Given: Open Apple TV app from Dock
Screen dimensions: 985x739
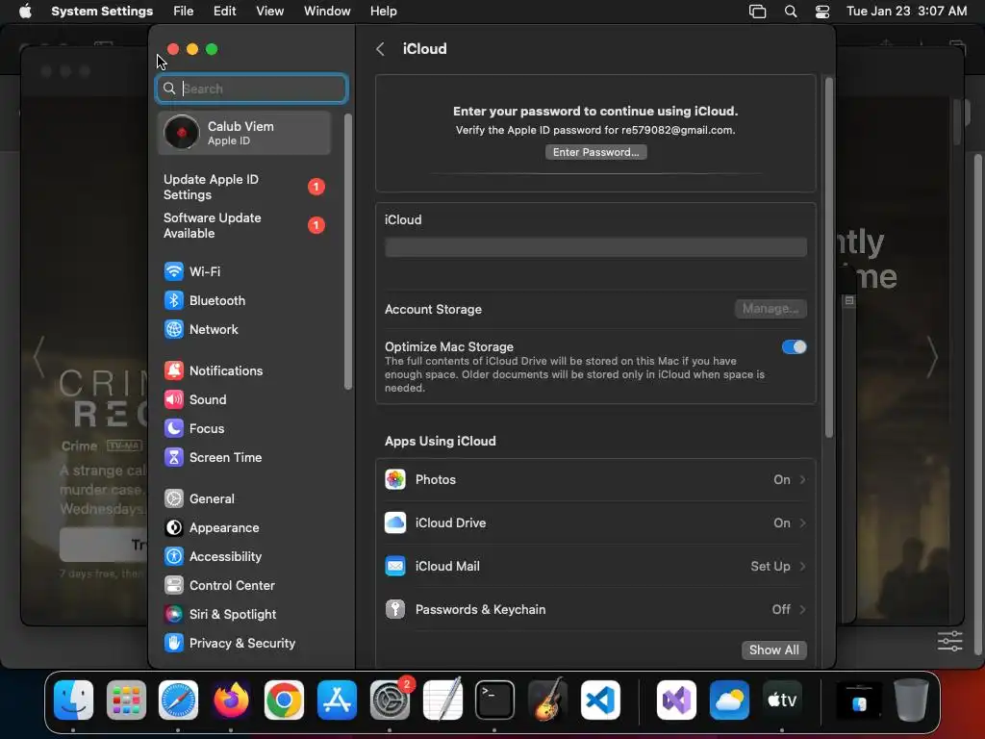Looking at the screenshot, I should coord(782,701).
